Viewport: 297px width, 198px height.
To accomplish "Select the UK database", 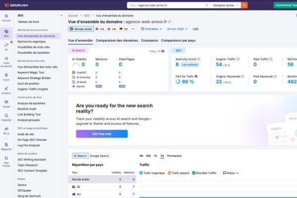I will [x=112, y=29].
